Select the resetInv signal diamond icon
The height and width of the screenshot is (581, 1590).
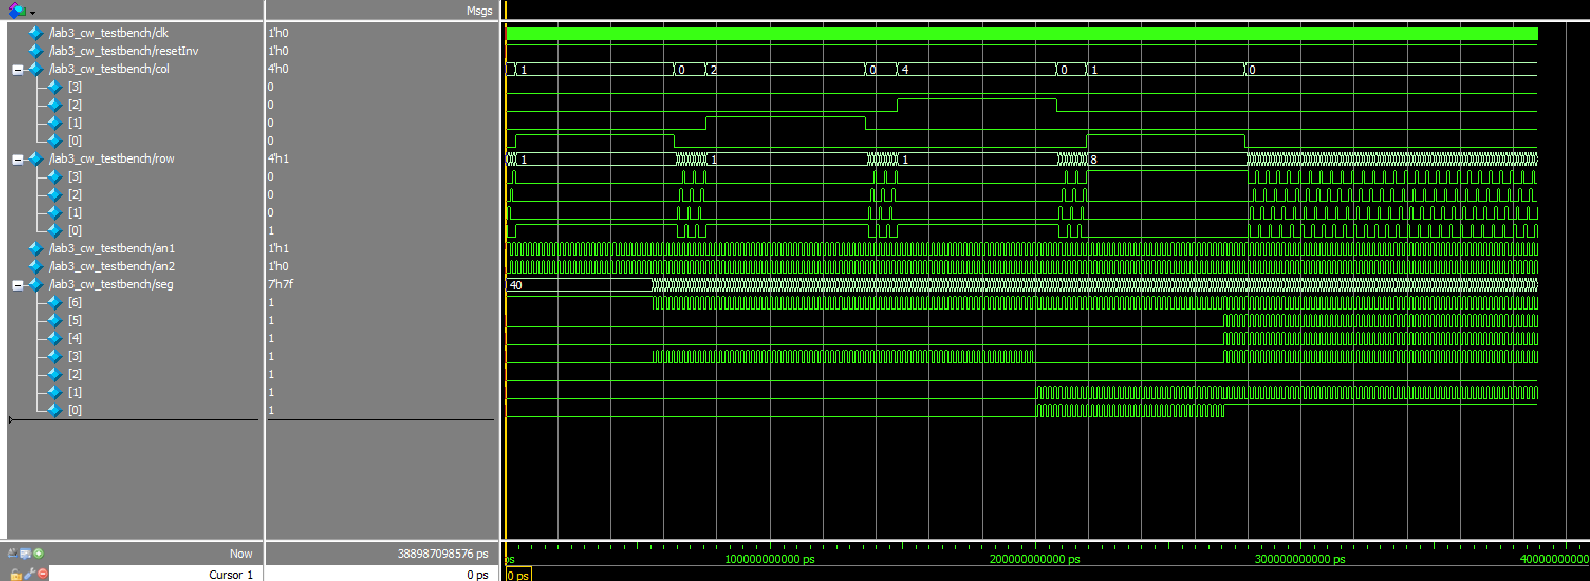[x=36, y=51]
